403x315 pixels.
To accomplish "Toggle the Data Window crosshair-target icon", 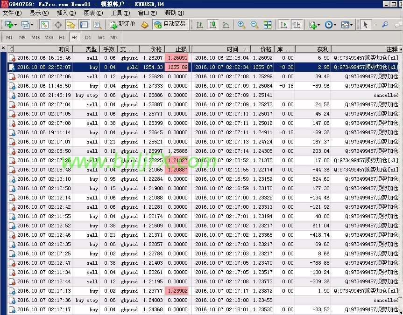I will (x=58, y=25).
